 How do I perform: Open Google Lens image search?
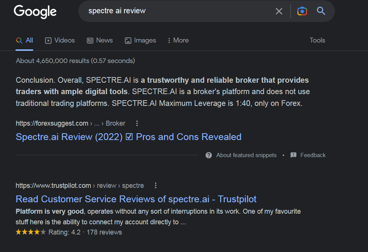[x=302, y=11]
